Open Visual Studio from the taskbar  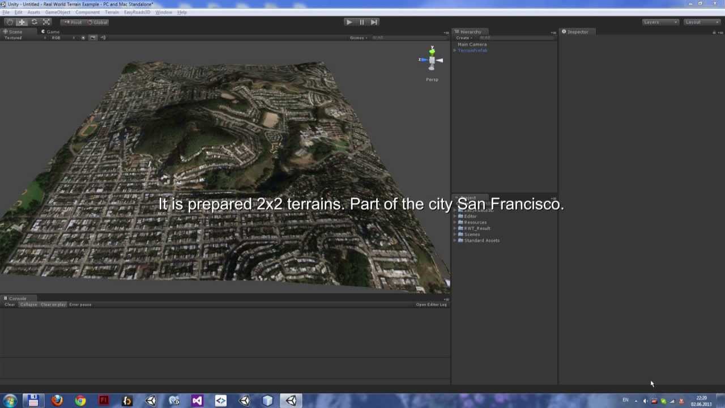tap(197, 401)
